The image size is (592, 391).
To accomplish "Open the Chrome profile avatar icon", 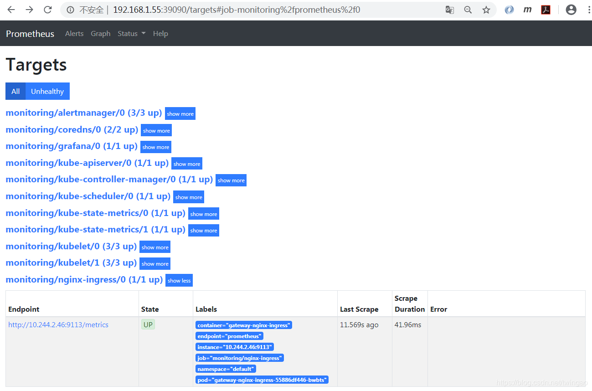I will (x=571, y=10).
